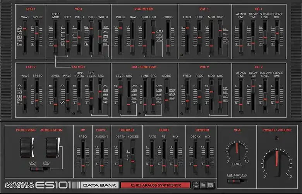This screenshot has height=194, width=302.
Task: Click the ECHO RATE slider
Action: click(152, 157)
